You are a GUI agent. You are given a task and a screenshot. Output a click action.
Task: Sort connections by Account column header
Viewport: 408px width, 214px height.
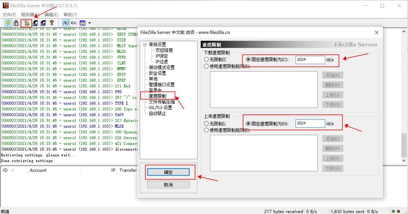54,170
